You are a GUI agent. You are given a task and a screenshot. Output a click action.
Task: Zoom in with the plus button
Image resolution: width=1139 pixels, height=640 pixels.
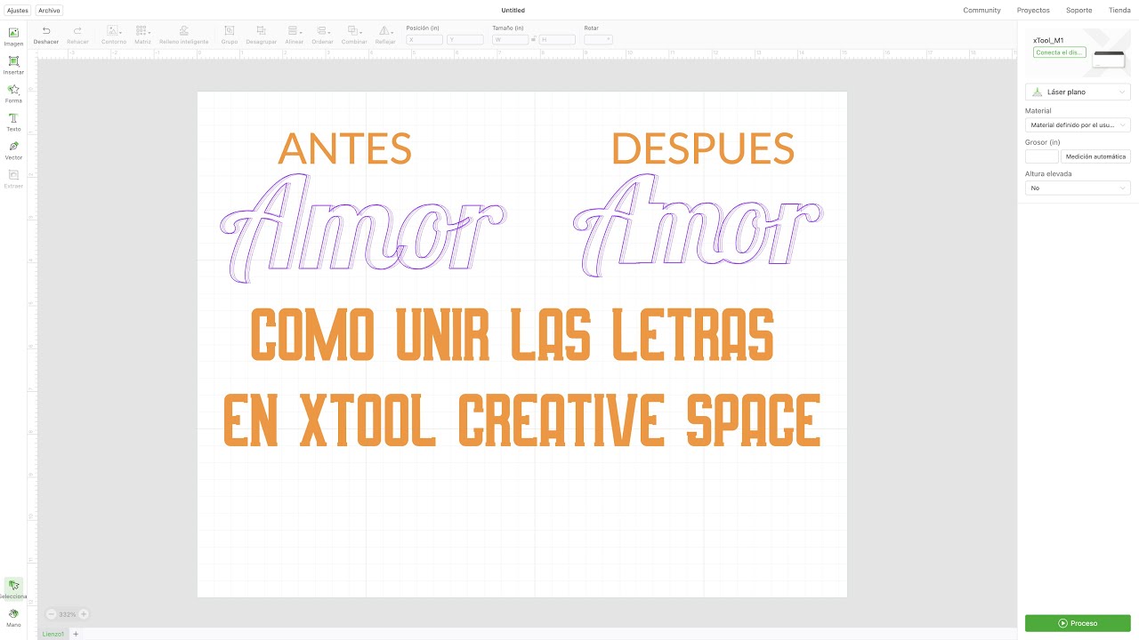click(84, 614)
